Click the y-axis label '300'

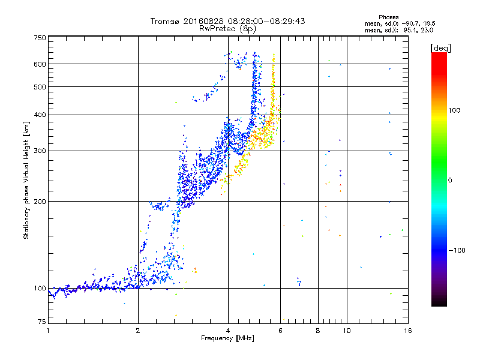(40, 151)
